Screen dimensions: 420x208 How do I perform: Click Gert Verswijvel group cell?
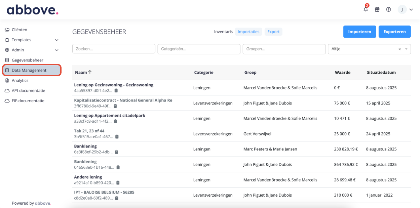pos(257,134)
